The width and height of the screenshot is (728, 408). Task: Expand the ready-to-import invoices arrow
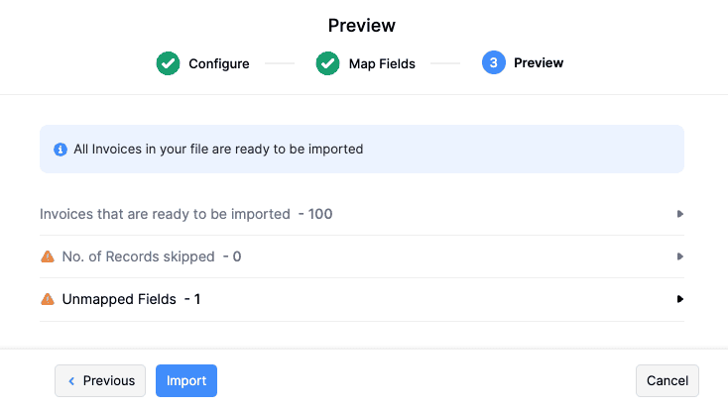click(680, 214)
